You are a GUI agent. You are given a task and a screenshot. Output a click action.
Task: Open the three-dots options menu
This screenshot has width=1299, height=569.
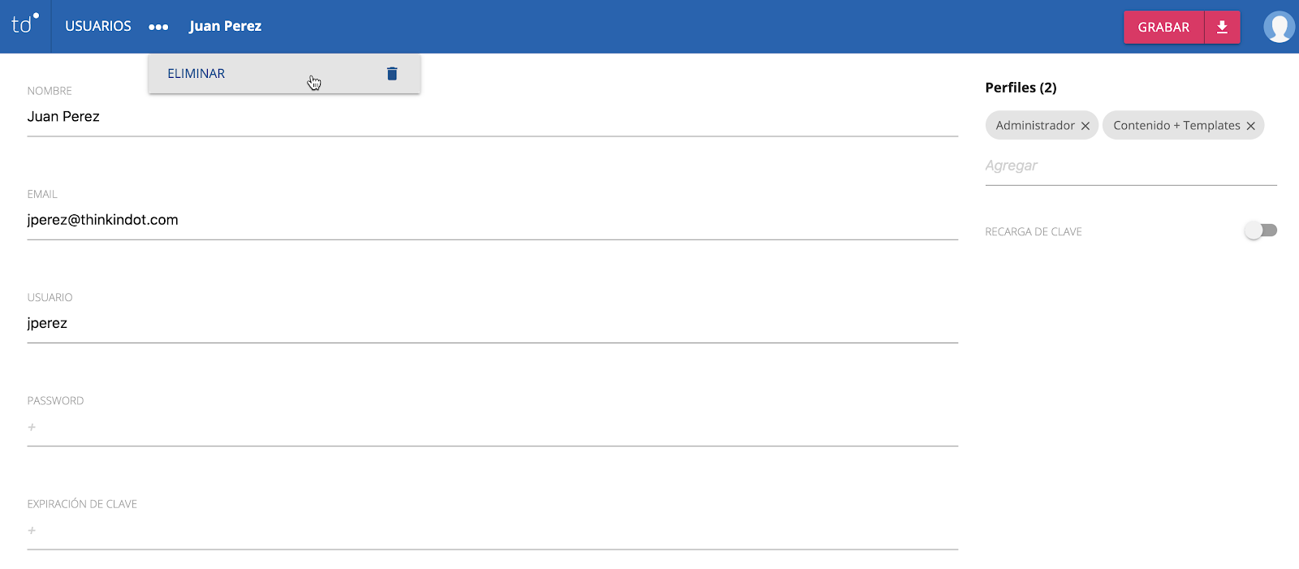[x=158, y=27]
